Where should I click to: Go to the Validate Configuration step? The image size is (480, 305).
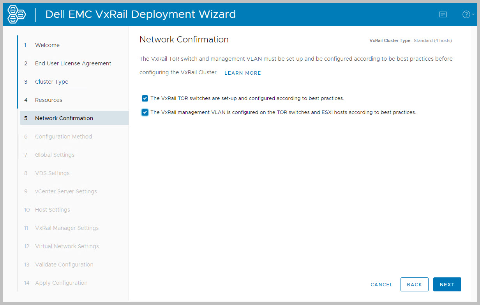pos(64,265)
